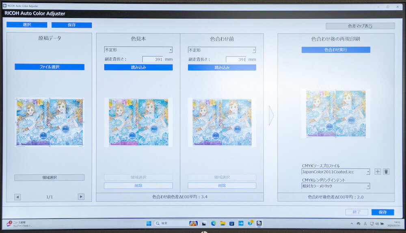Click the bottom-right 保存 button
The image size is (406, 233).
(x=383, y=212)
